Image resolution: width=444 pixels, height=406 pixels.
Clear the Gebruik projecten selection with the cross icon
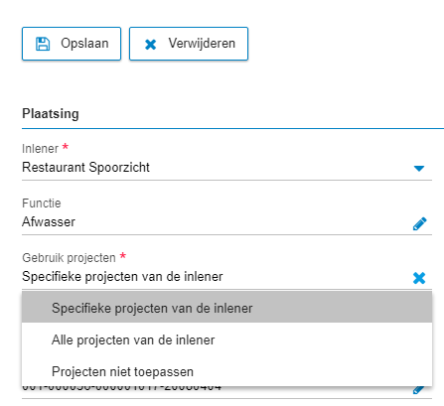[x=419, y=278]
